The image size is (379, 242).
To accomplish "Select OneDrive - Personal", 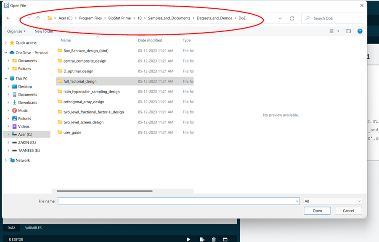I will click(x=32, y=53).
